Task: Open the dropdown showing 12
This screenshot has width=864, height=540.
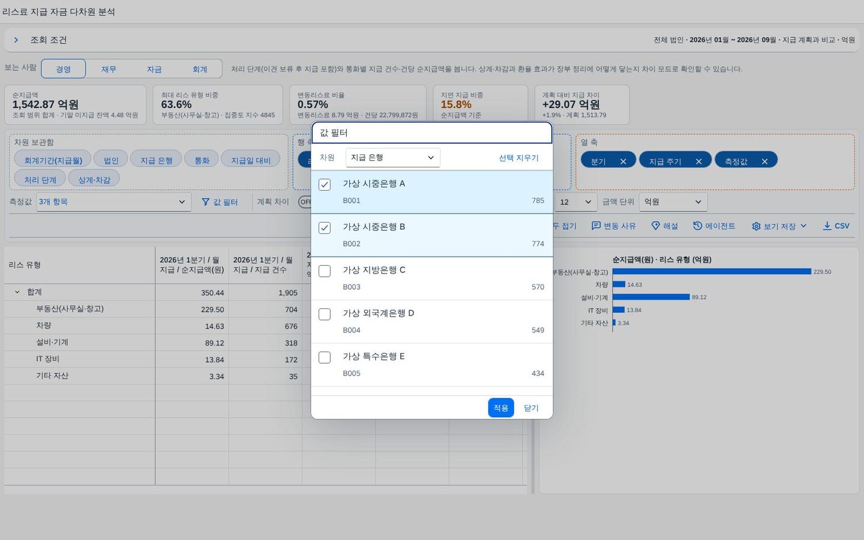Action: tap(575, 202)
